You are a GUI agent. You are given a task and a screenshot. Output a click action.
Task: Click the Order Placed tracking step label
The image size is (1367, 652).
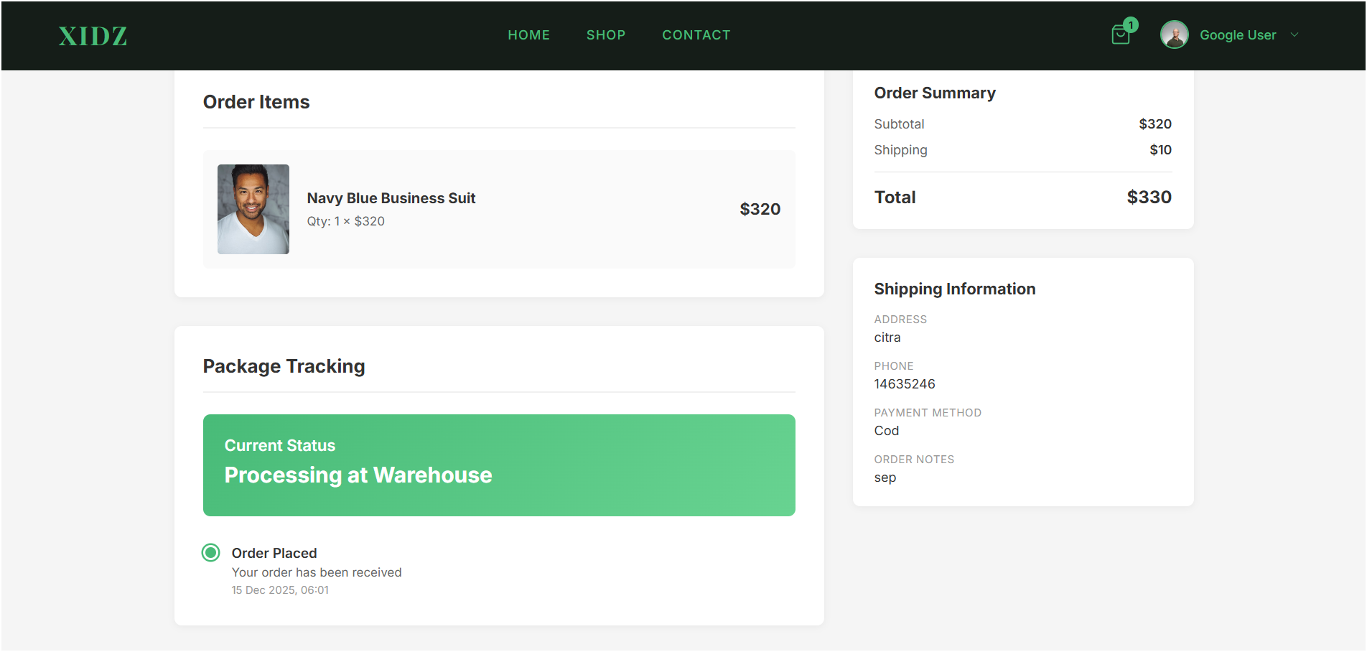tap(274, 553)
